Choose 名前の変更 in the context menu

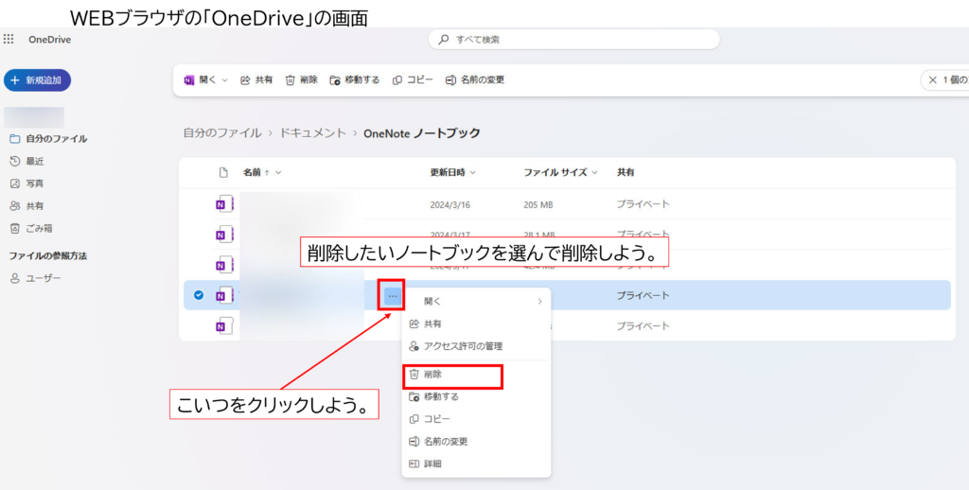(476, 441)
